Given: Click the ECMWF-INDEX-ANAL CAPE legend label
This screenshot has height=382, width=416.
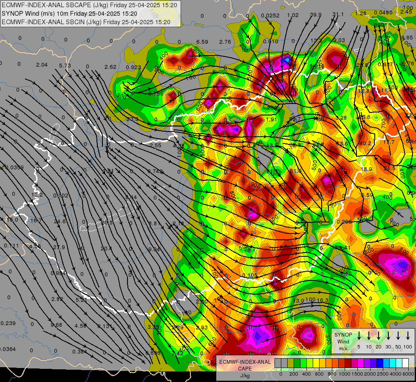Looking at the screenshot, I should point(245,365).
